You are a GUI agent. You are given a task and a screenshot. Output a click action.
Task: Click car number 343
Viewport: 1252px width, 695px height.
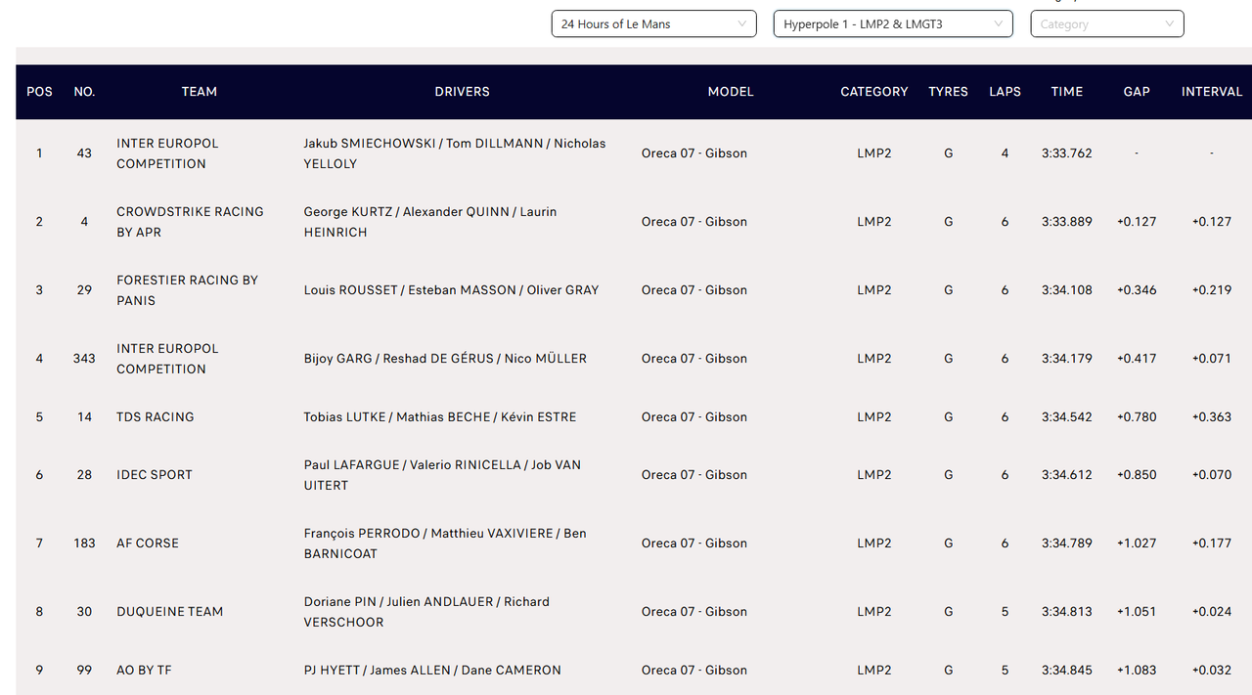(84, 359)
